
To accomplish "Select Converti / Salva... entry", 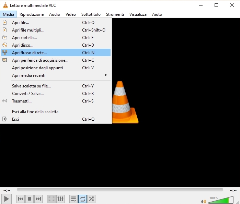I will pyautogui.click(x=56, y=93).
